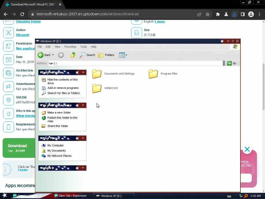This screenshot has height=199, width=265.
Task: Collapse the System Tasks panel
Action: pyautogui.click(x=83, y=72)
